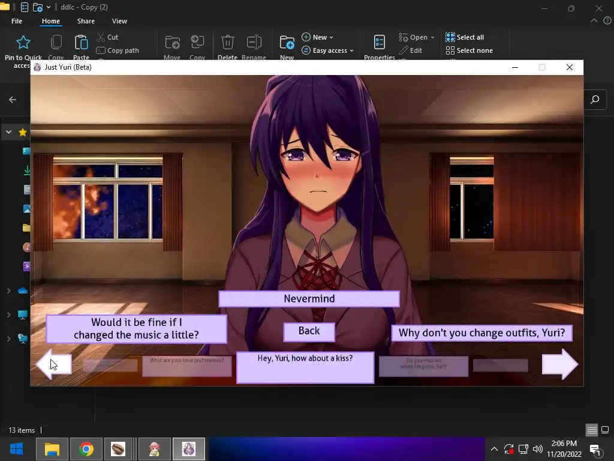The height and width of the screenshot is (461, 614).
Task: Minimize the Just Yuri window
Action: (x=515, y=67)
